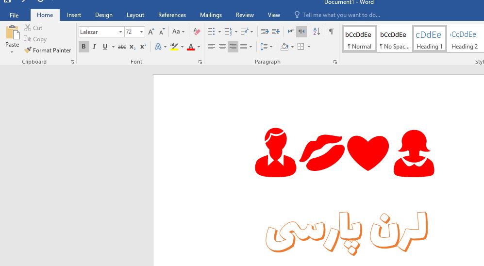Apply the Heading 2 style
This screenshot has width=484, height=266.
(465, 38)
